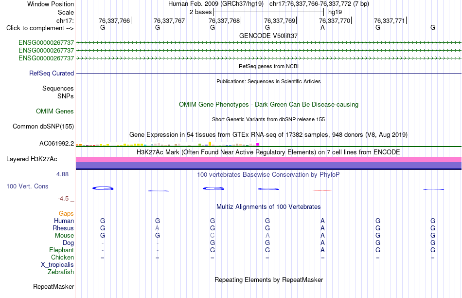Click the Gaps row label

point(66,213)
